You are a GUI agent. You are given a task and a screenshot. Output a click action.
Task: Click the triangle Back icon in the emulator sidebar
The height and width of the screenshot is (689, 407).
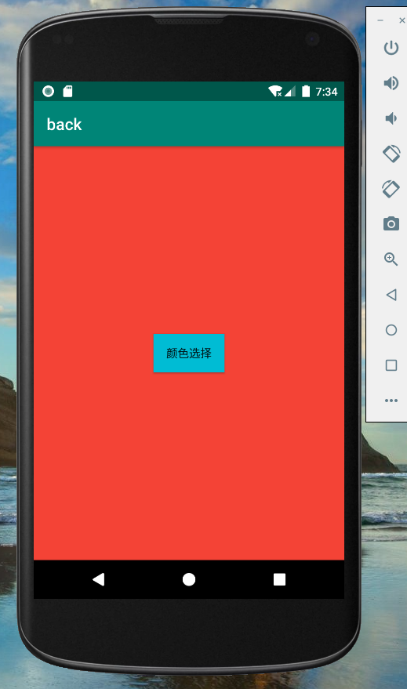click(391, 295)
